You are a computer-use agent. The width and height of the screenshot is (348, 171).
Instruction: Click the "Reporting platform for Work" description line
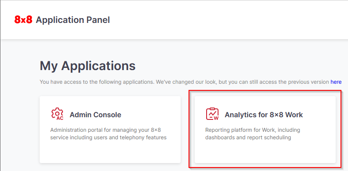[252, 130]
